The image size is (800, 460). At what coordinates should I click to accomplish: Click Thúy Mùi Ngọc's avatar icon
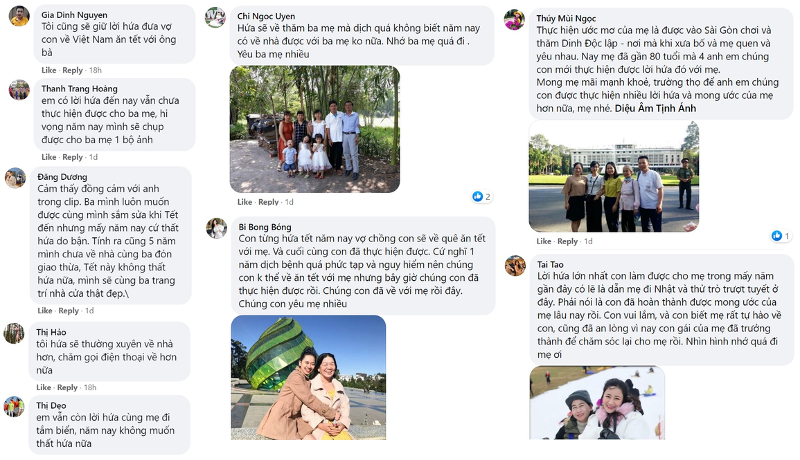pos(514,19)
